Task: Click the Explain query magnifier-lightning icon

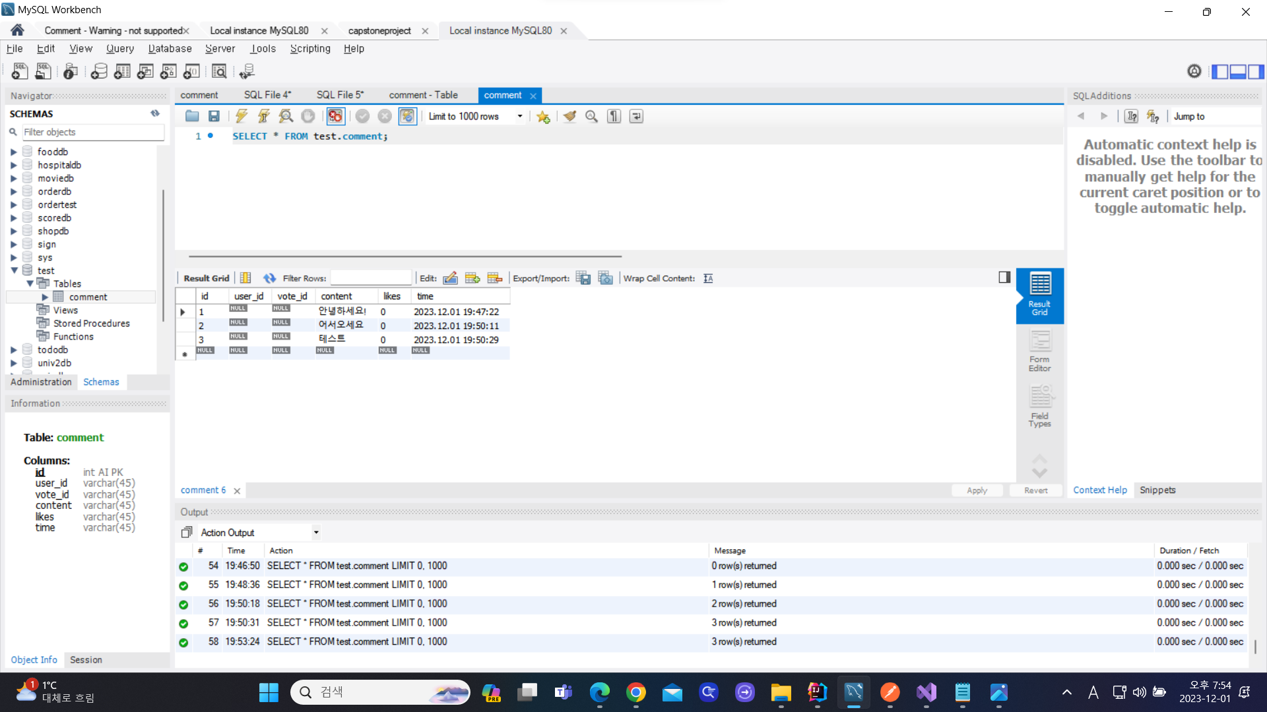Action: click(286, 117)
